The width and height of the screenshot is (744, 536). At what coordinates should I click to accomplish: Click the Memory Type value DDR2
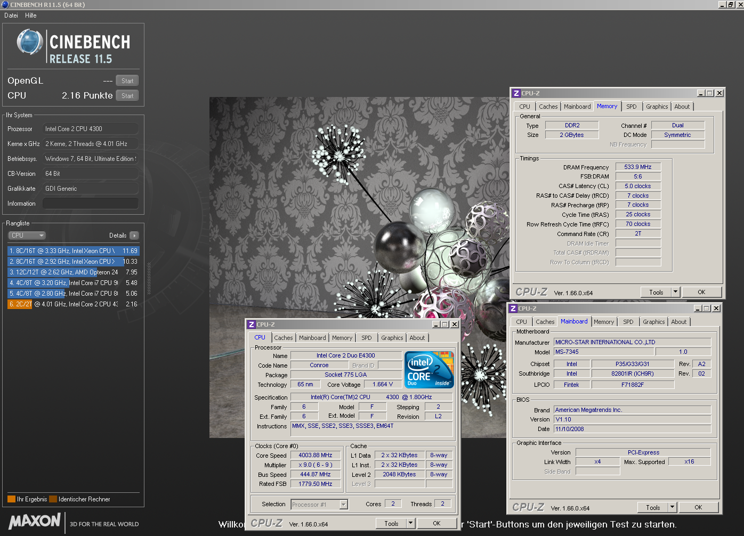(x=572, y=125)
